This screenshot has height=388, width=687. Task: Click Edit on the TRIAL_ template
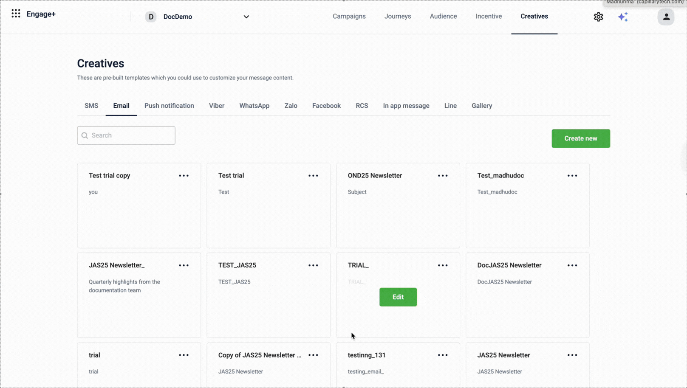398,297
